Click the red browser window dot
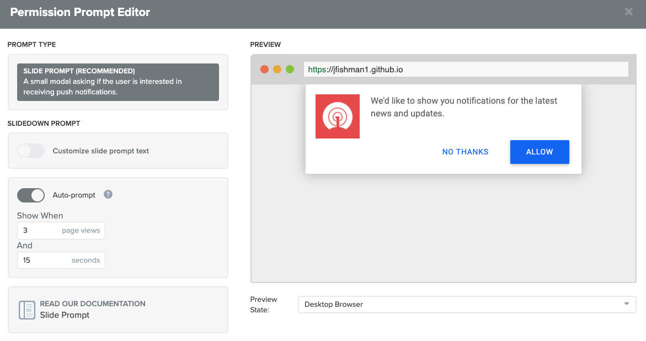The width and height of the screenshot is (646, 341). pos(264,70)
